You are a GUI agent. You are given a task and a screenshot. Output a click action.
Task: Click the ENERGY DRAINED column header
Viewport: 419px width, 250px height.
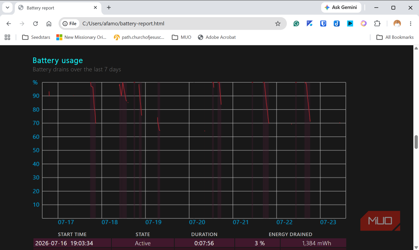click(x=290, y=234)
